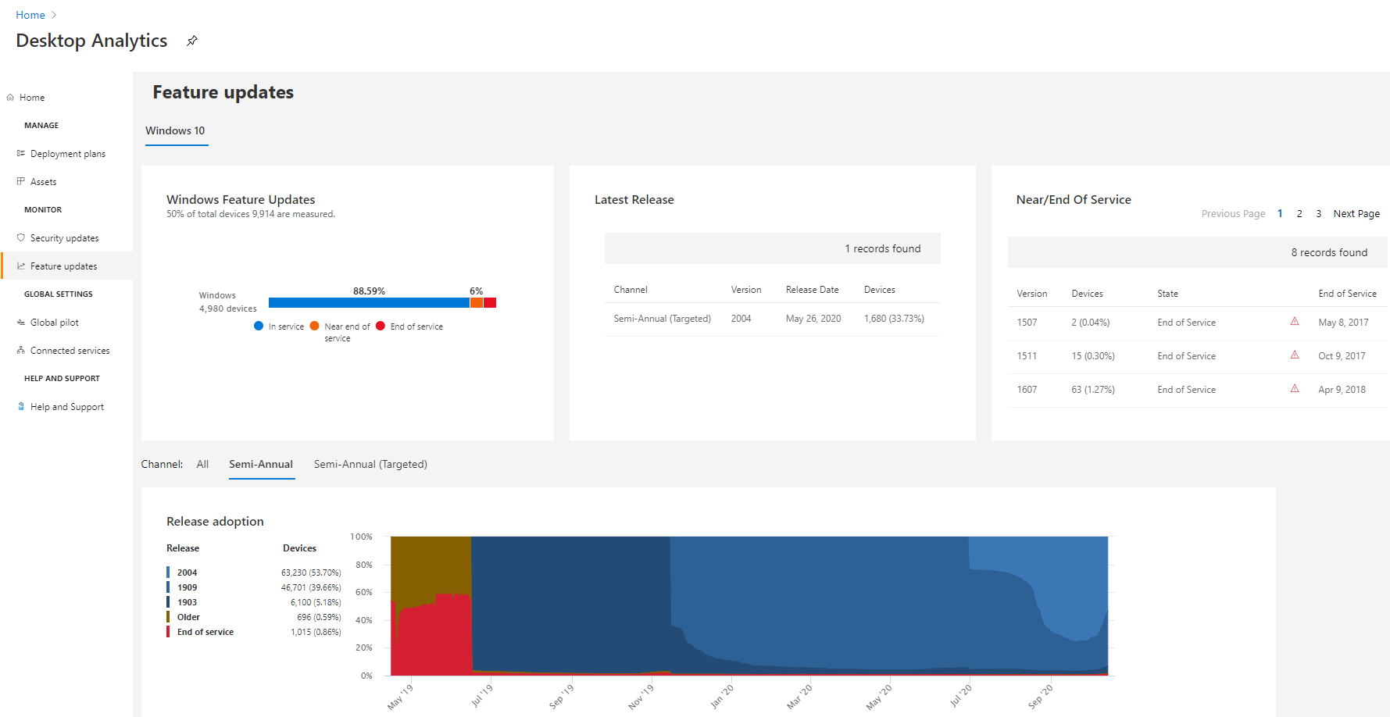Click Previous Page in Near/End Of Service

click(x=1233, y=214)
